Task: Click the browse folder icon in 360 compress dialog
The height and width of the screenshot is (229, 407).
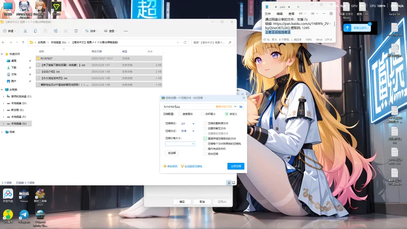Action: click(x=242, y=107)
